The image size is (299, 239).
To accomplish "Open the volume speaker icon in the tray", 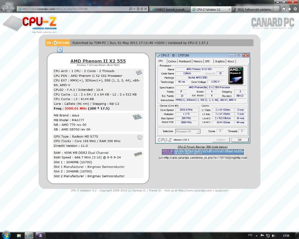I will (x=273, y=236).
